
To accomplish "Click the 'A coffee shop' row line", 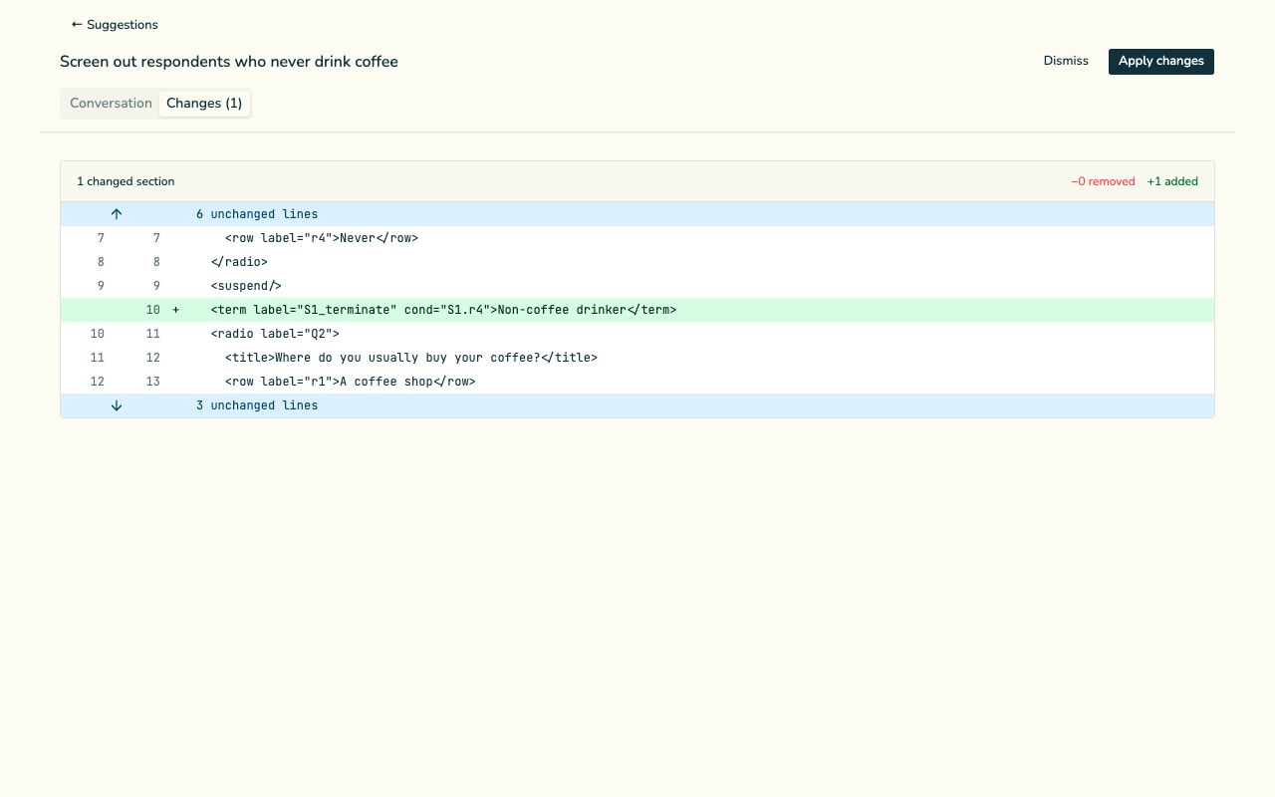I will [637, 382].
